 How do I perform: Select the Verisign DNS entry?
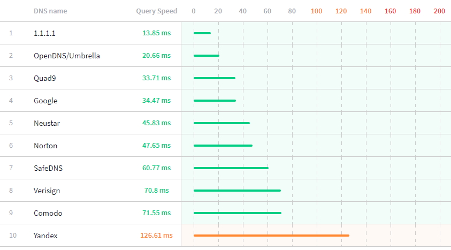click(47, 191)
